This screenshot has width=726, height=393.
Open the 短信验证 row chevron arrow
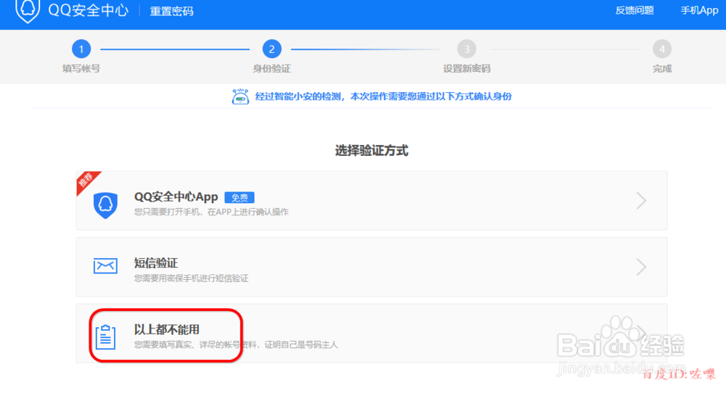pyautogui.click(x=641, y=267)
